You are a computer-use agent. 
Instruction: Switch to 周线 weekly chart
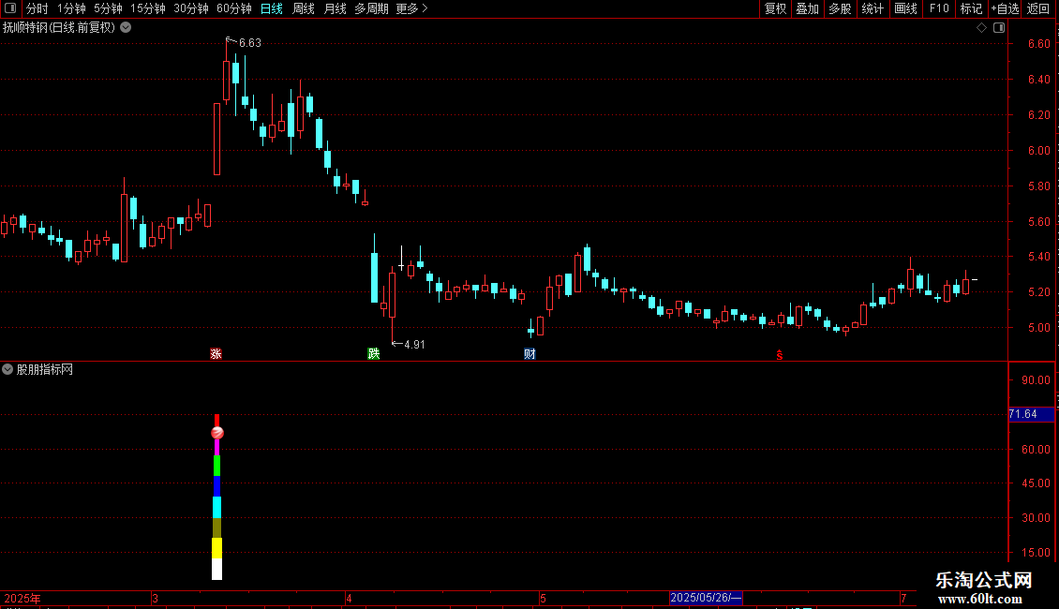pos(304,8)
